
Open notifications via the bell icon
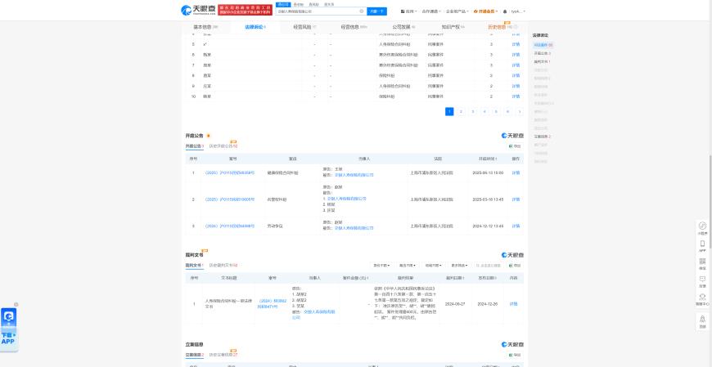(505, 11)
